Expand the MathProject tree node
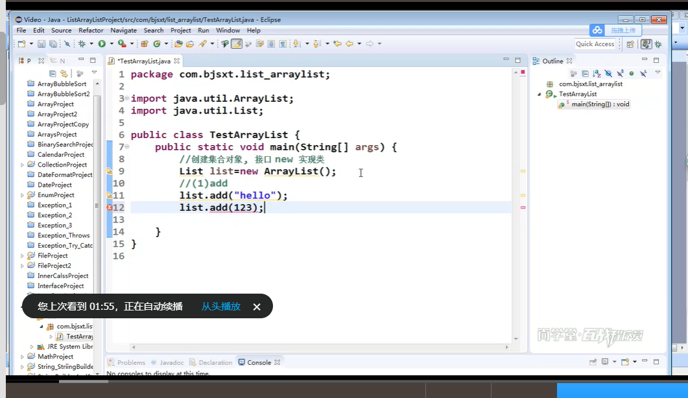 (x=23, y=357)
